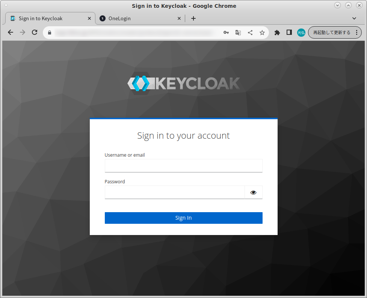The width and height of the screenshot is (367, 298).
Task: Click the restart to update button
Action: pos(331,33)
